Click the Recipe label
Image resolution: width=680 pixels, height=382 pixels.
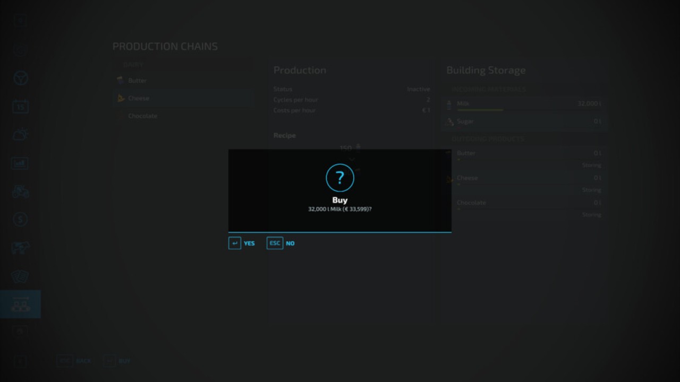(x=285, y=135)
